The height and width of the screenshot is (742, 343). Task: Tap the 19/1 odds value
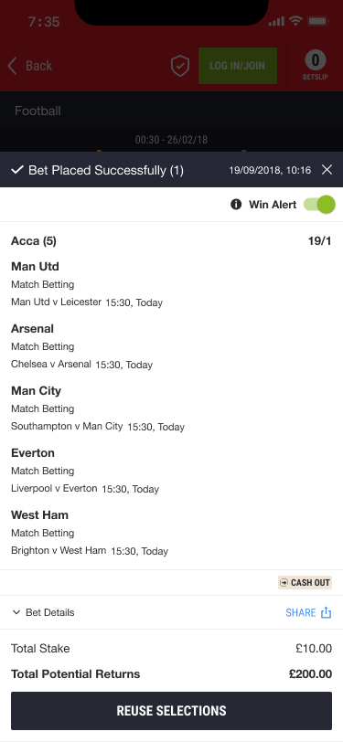pos(320,241)
